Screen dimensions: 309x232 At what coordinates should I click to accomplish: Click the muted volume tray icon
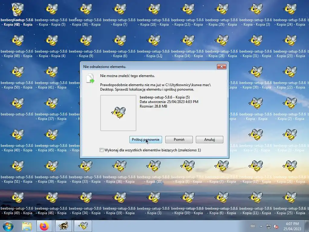tap(276, 226)
